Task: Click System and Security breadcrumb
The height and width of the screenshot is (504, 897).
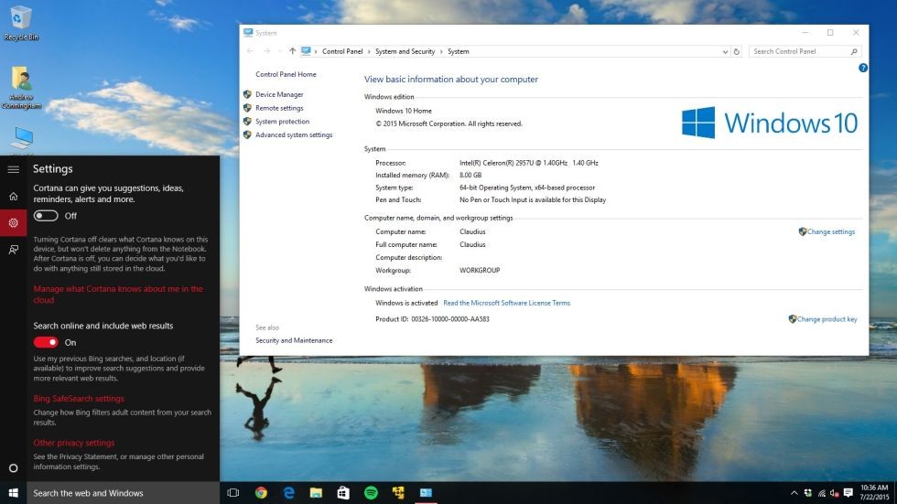Action: (405, 51)
